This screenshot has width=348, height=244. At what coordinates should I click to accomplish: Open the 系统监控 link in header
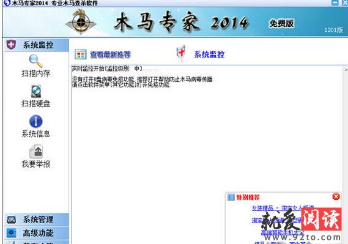tap(209, 54)
